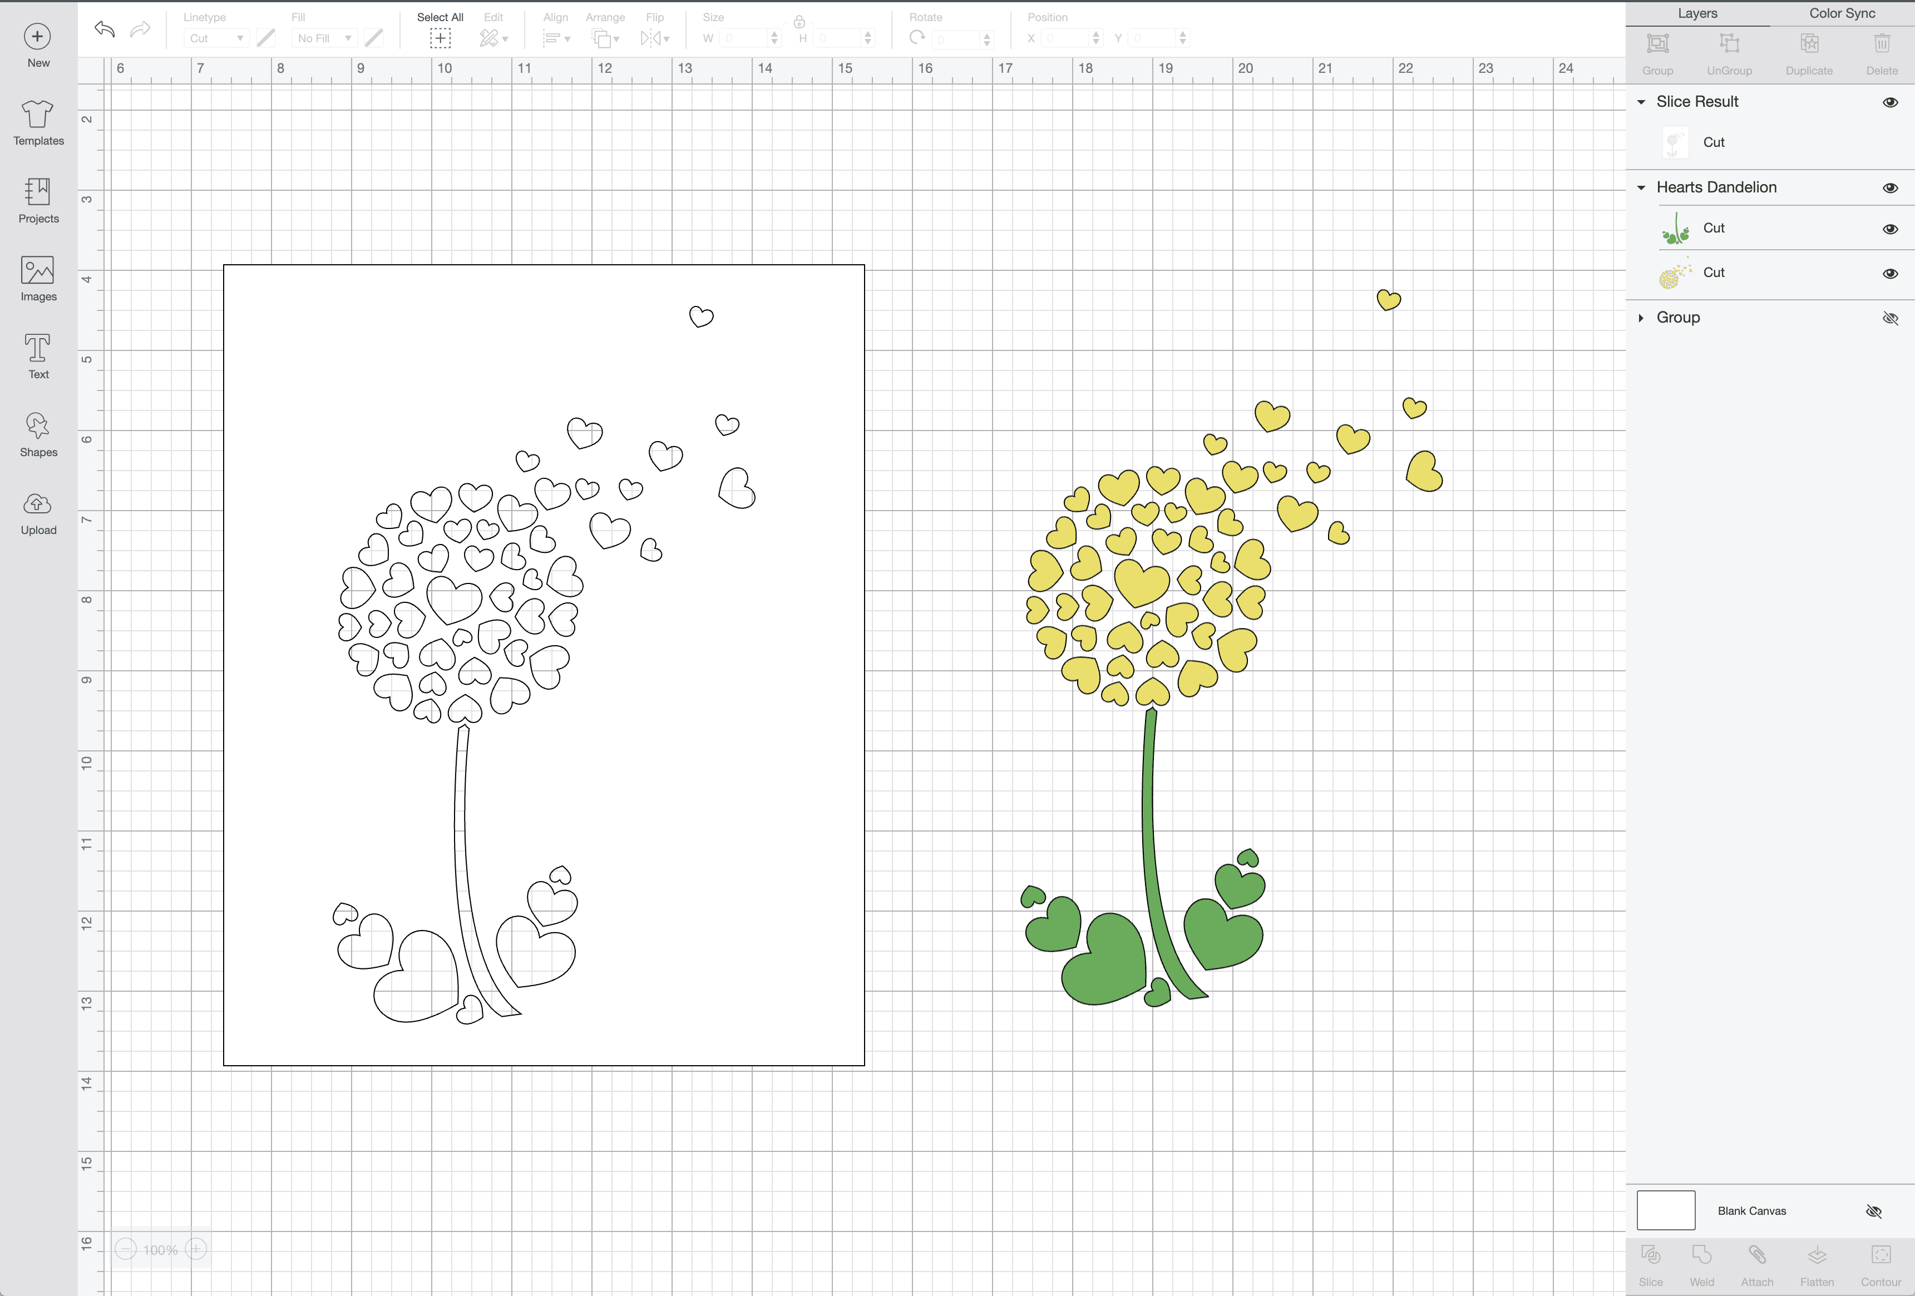
Task: Show the hidden Group layer
Action: tap(1891, 318)
